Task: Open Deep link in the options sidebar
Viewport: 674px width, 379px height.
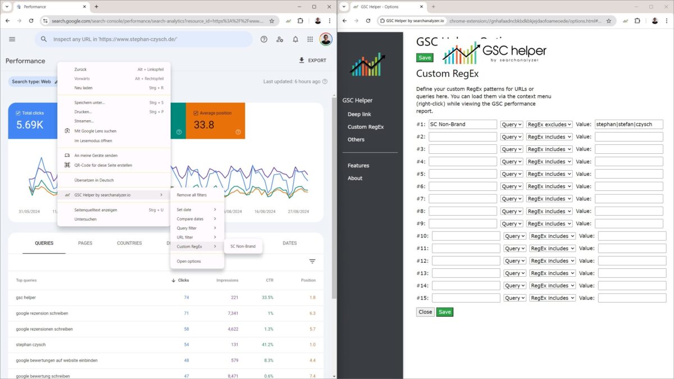Action: pyautogui.click(x=359, y=114)
